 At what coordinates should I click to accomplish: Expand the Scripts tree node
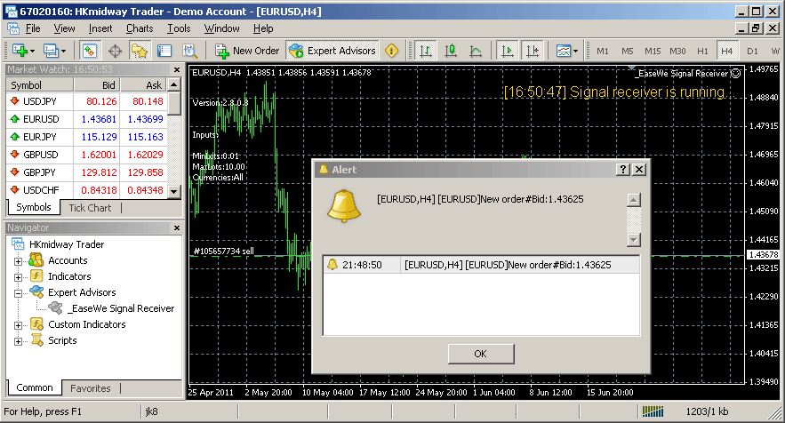18,341
